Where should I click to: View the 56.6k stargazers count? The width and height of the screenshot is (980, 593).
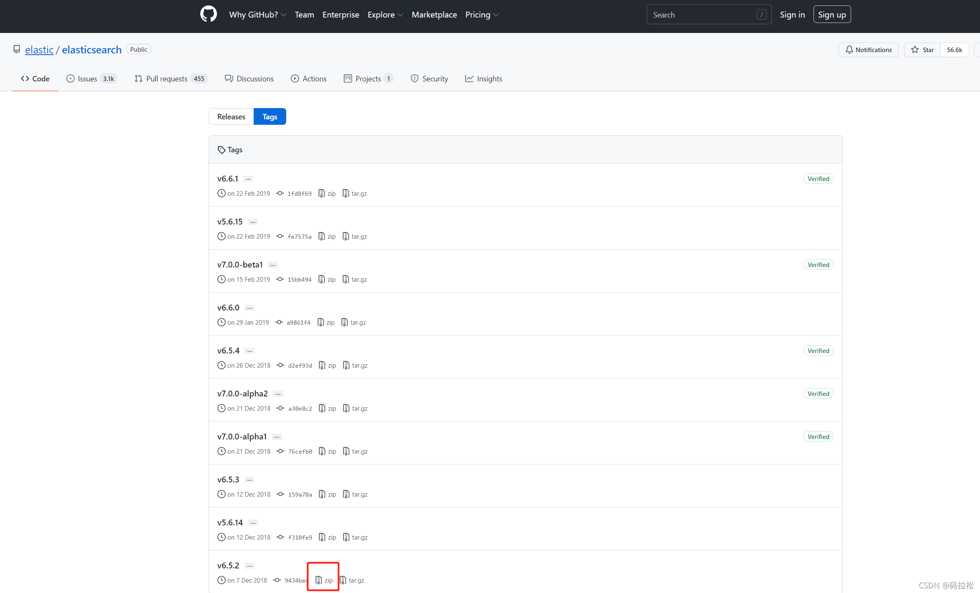[954, 50]
